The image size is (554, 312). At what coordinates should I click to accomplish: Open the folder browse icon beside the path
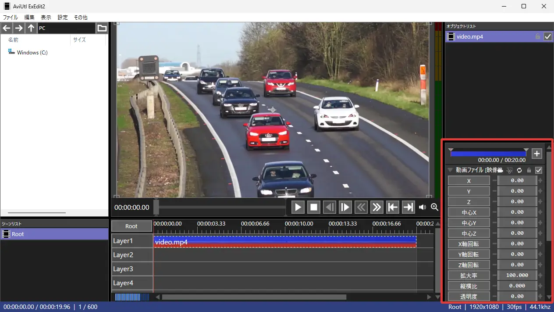click(102, 28)
